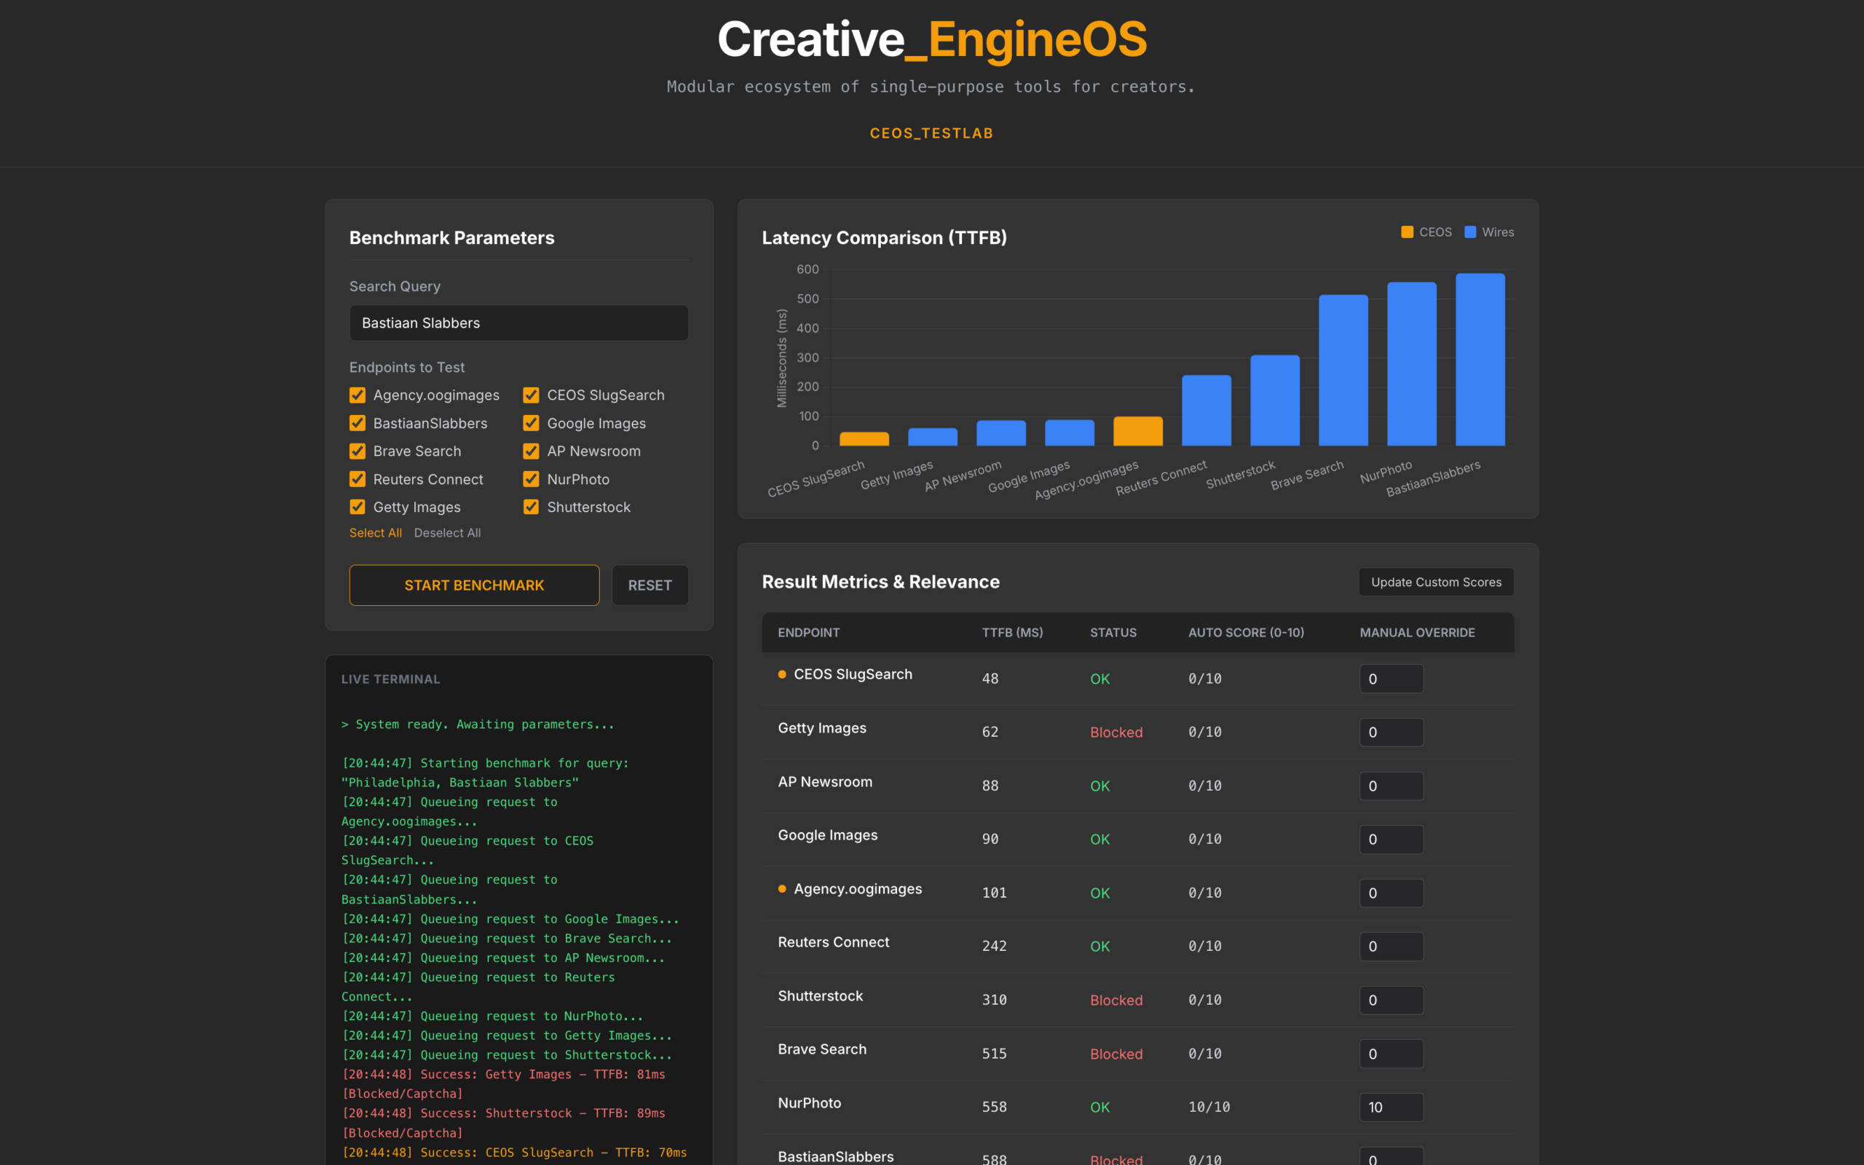Click the orange dot beside Agency.oogimages row
1864x1165 pixels.
[x=782, y=888]
